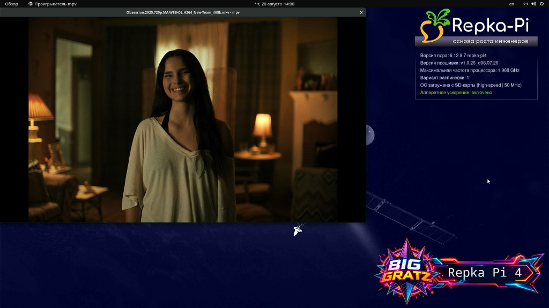Image resolution: width=549 pixels, height=308 pixels.
Task: Switch the en keyboard layout indicator
Action: pos(511,4)
